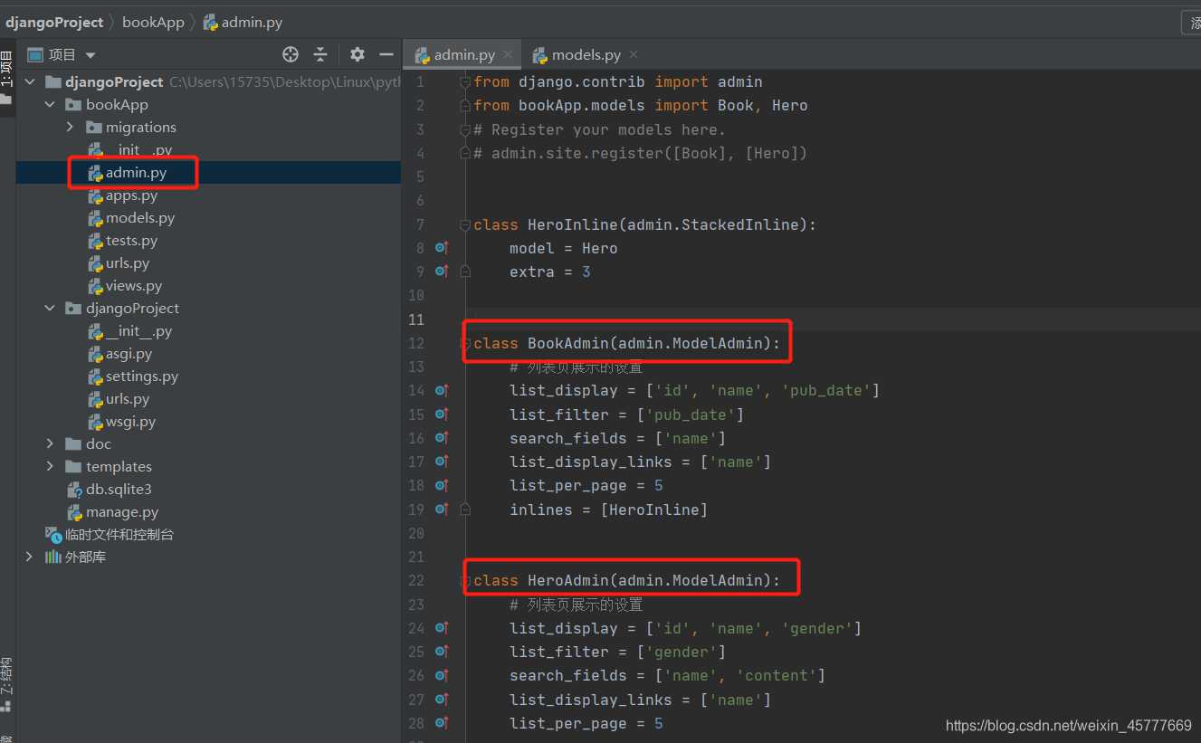Click the migrations folder name

pos(141,127)
